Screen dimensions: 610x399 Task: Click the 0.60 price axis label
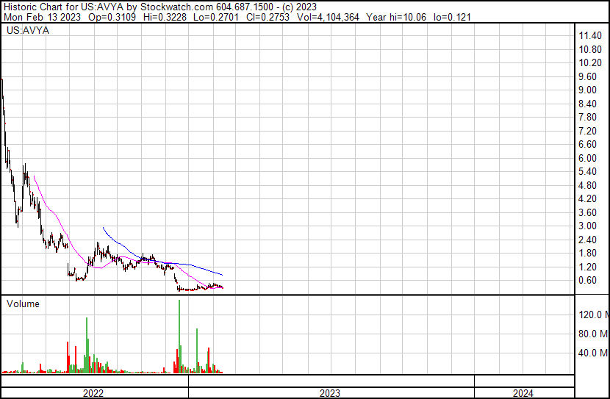[587, 281]
